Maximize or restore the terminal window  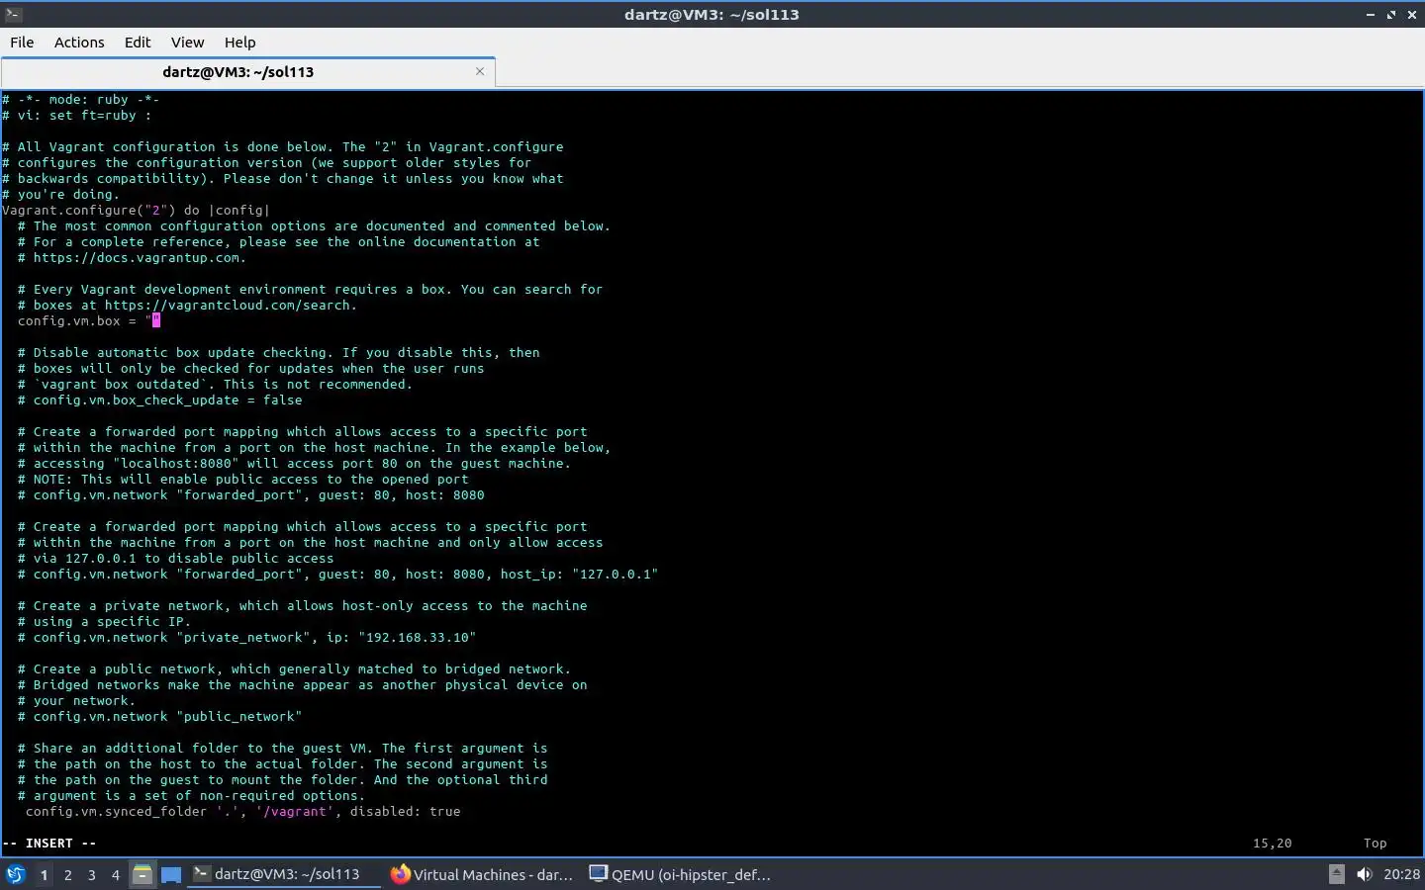pyautogui.click(x=1390, y=14)
